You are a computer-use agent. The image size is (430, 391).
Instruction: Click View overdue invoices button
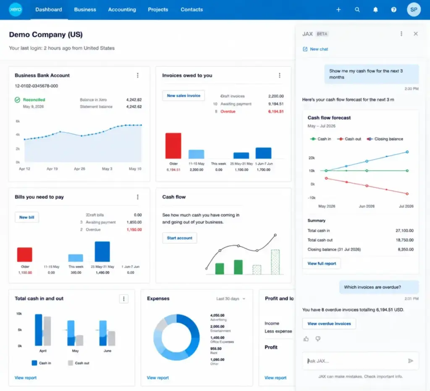329,323
